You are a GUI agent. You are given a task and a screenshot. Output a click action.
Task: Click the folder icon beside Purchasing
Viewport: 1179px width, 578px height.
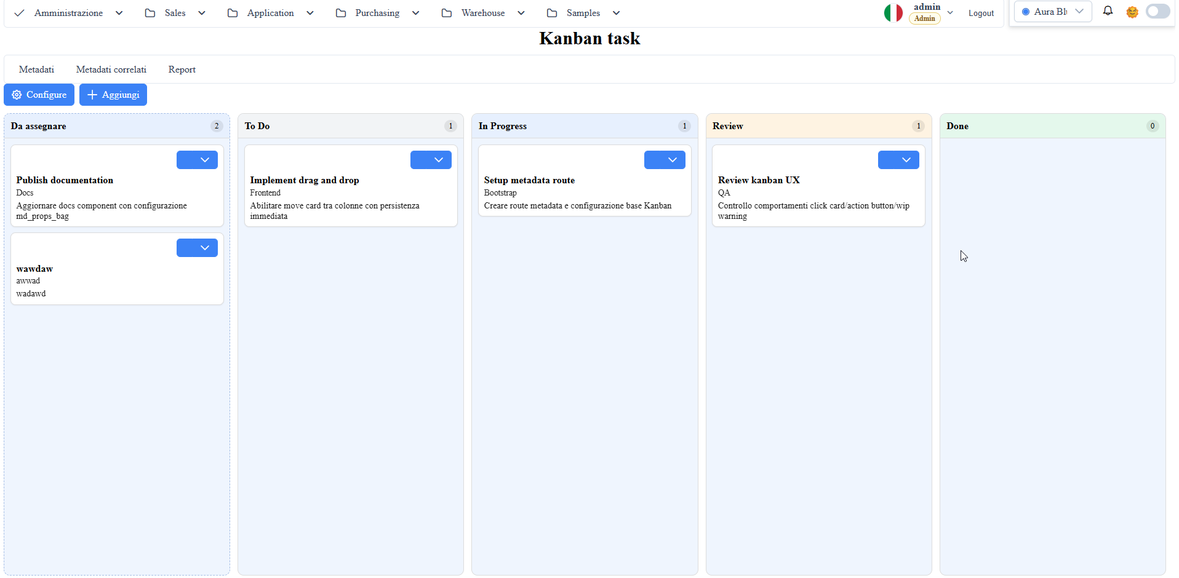point(340,13)
